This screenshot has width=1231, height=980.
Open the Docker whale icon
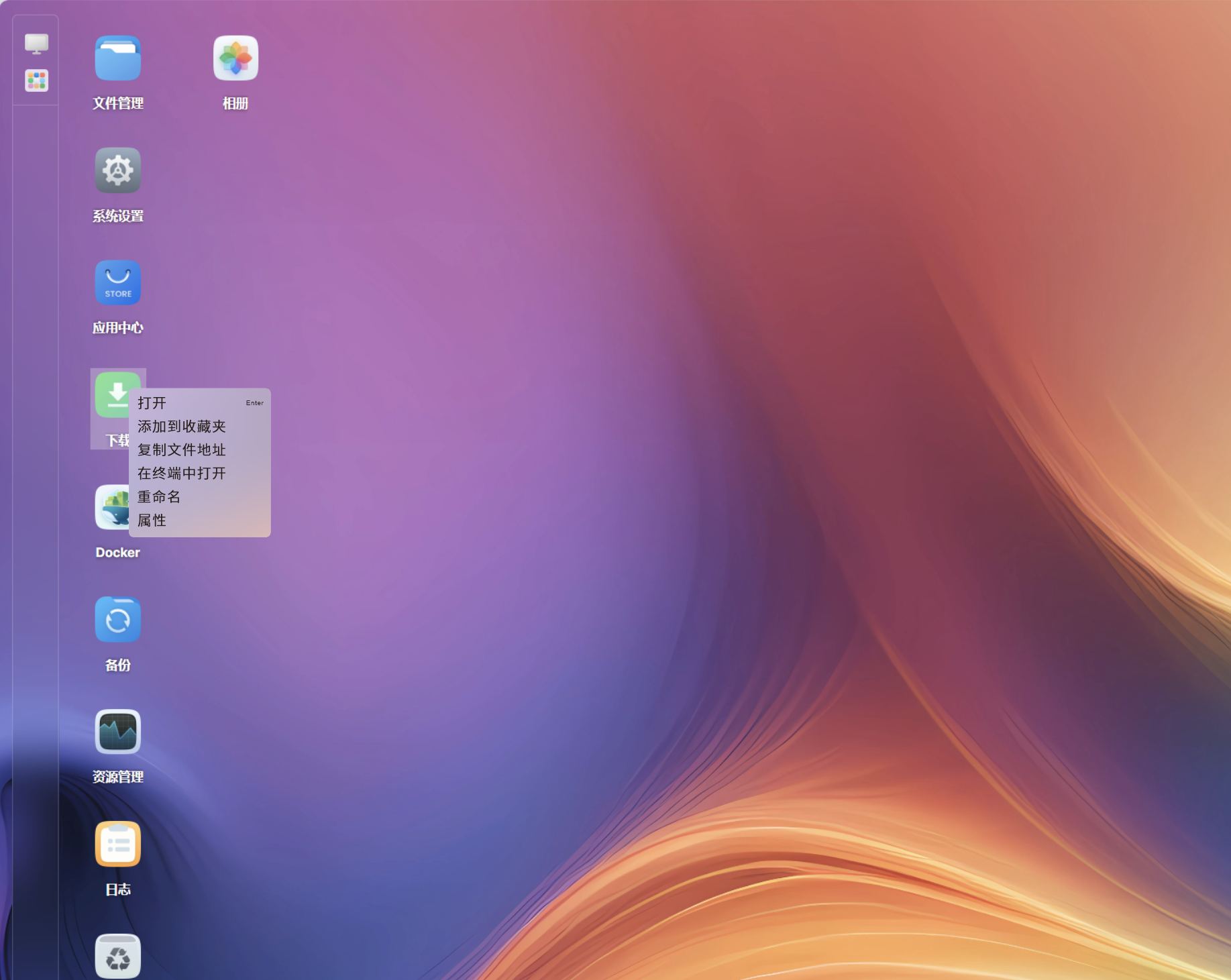(111, 507)
